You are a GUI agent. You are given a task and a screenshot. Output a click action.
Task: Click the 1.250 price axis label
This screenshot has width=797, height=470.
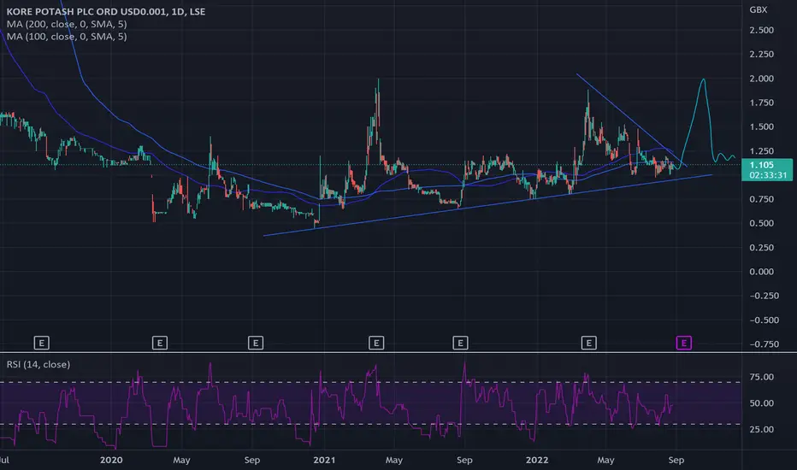point(761,151)
